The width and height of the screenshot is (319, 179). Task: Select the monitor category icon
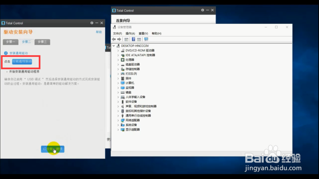click(x=123, y=88)
